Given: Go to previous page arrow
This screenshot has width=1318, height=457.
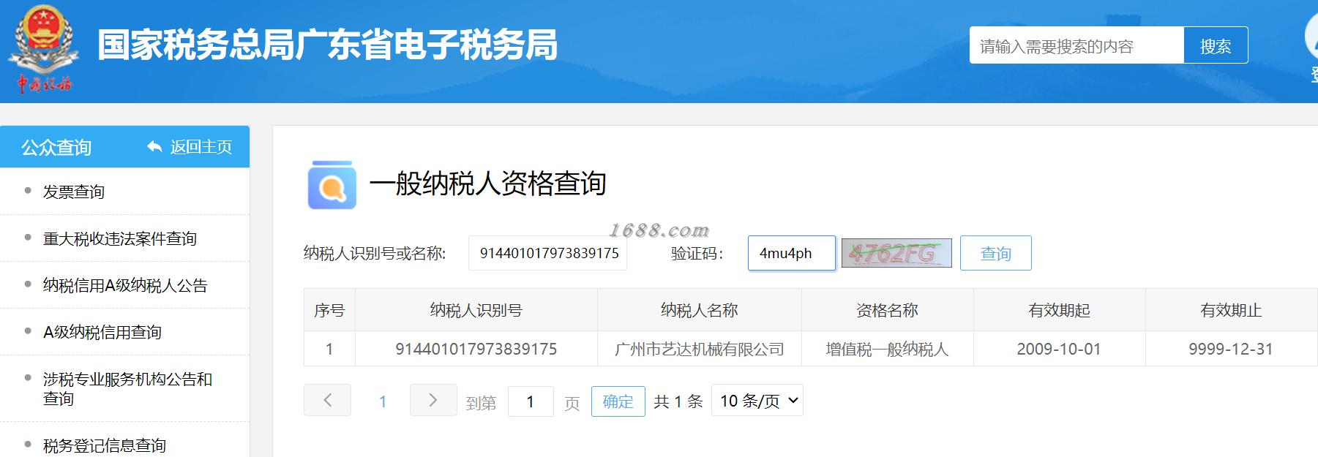Looking at the screenshot, I should (x=327, y=400).
